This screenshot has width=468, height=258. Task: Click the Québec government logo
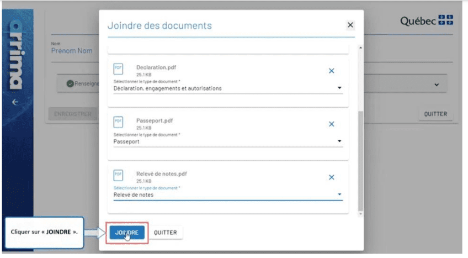pyautogui.click(x=426, y=21)
